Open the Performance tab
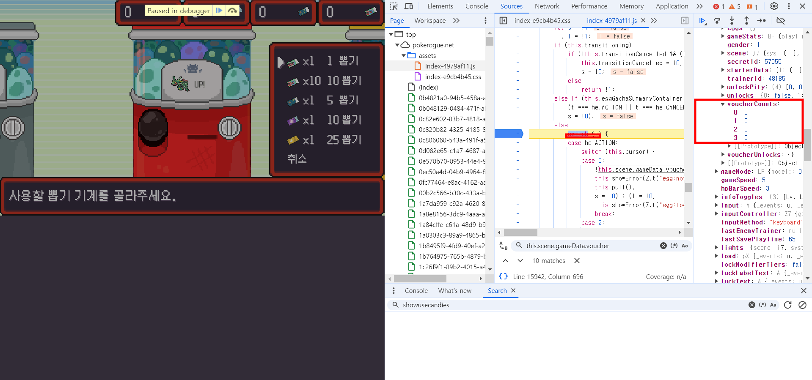Image resolution: width=812 pixels, height=380 pixels. pos(589,6)
